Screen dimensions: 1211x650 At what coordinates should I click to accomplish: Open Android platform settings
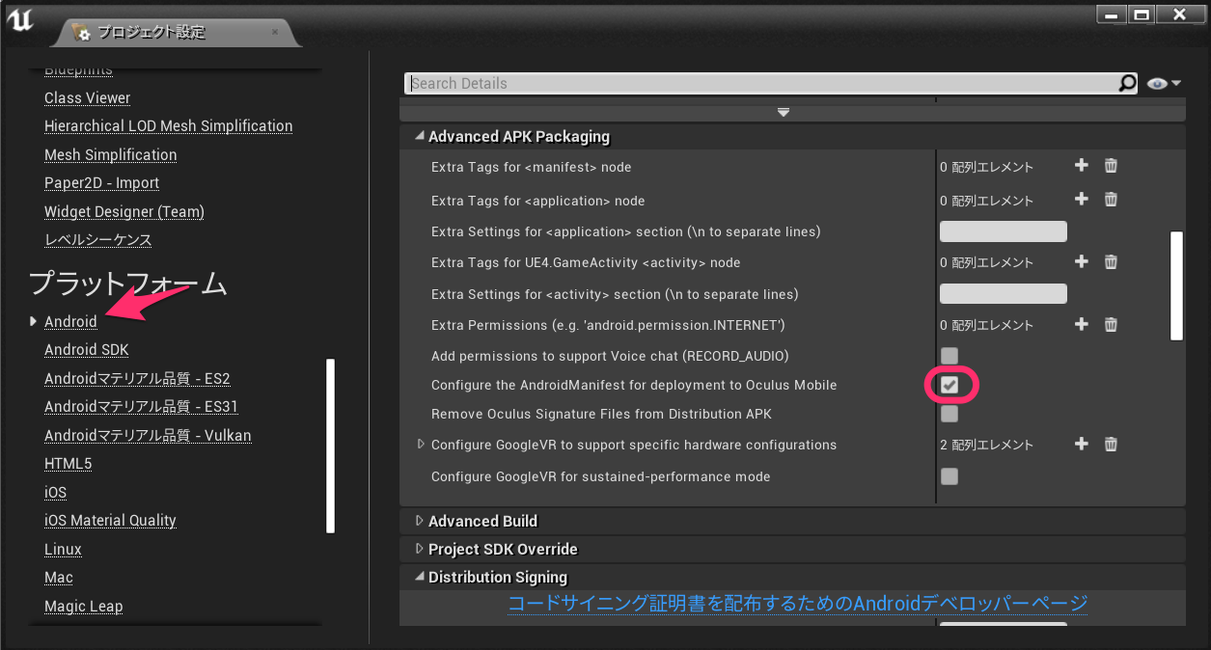[x=70, y=321]
